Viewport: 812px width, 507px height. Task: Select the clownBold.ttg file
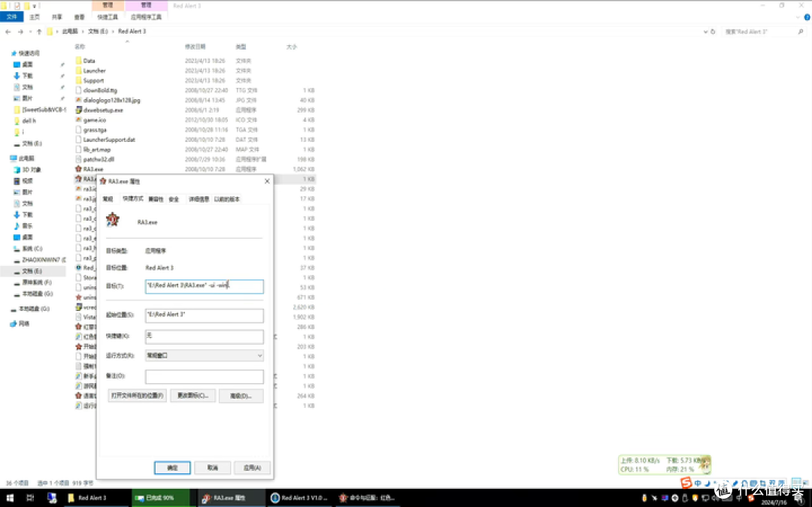click(x=100, y=90)
